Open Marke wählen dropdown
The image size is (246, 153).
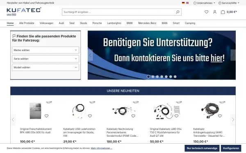[x=46, y=50]
